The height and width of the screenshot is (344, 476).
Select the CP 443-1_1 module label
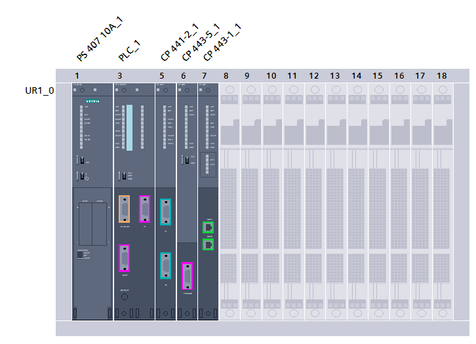222,42
